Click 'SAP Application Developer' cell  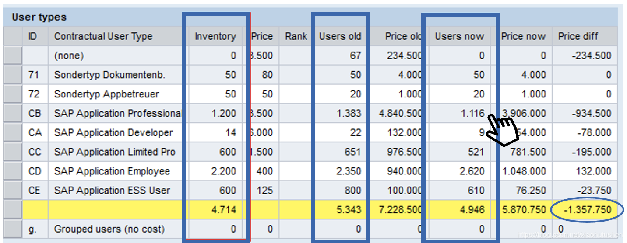point(115,132)
